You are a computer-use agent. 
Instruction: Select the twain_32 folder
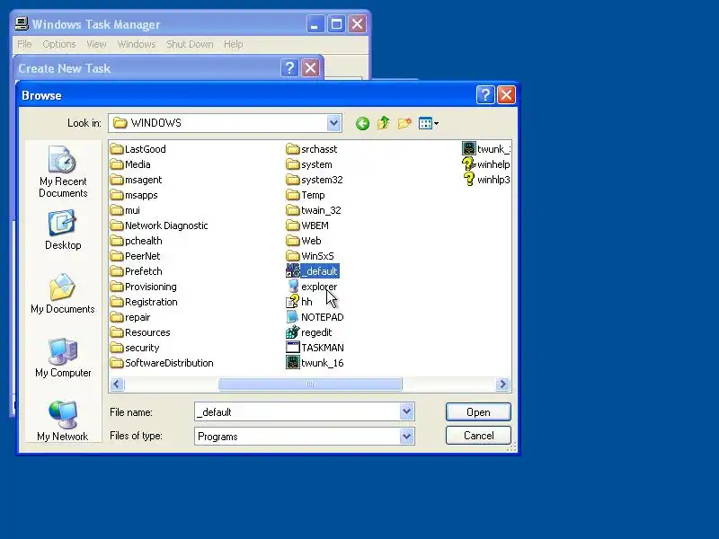tap(314, 210)
